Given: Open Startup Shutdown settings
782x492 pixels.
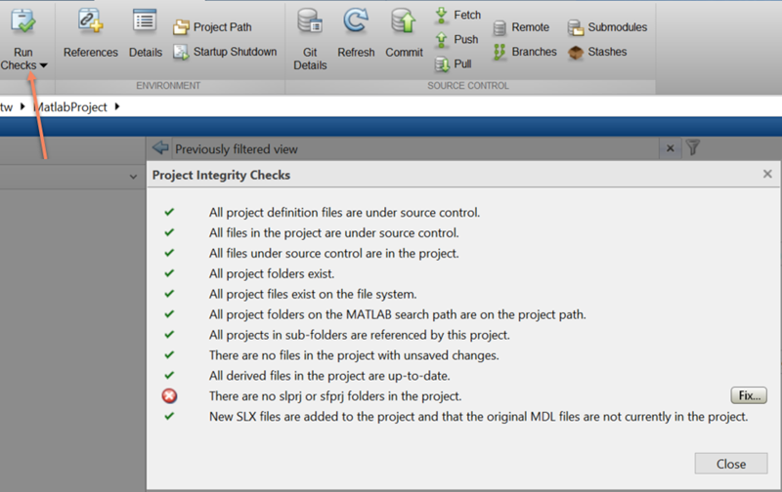Looking at the screenshot, I should click(225, 52).
